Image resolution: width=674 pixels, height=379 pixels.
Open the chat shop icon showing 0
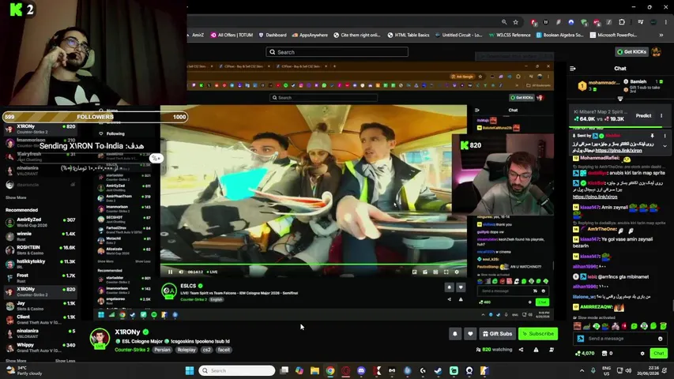(x=607, y=353)
